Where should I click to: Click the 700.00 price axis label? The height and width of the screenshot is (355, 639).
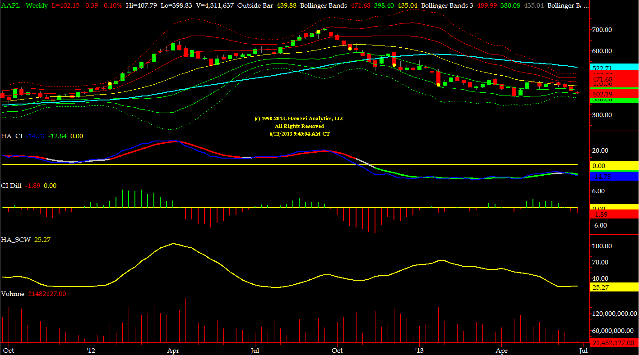click(x=602, y=30)
